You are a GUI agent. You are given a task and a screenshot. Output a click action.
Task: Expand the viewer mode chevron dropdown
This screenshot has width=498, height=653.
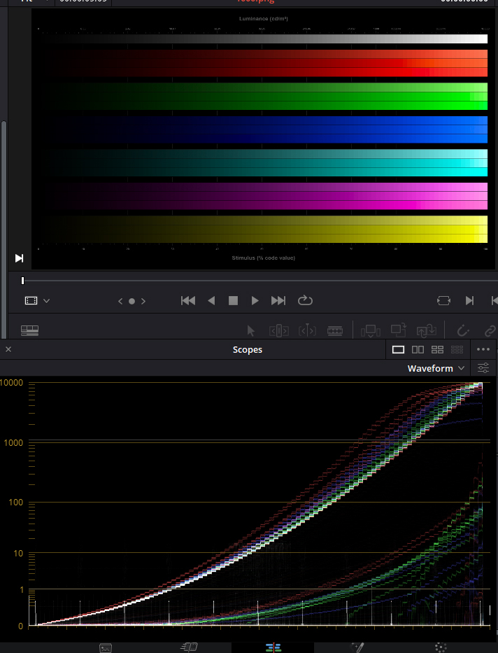(x=47, y=301)
